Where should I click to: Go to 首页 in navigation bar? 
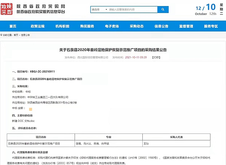click(12, 26)
